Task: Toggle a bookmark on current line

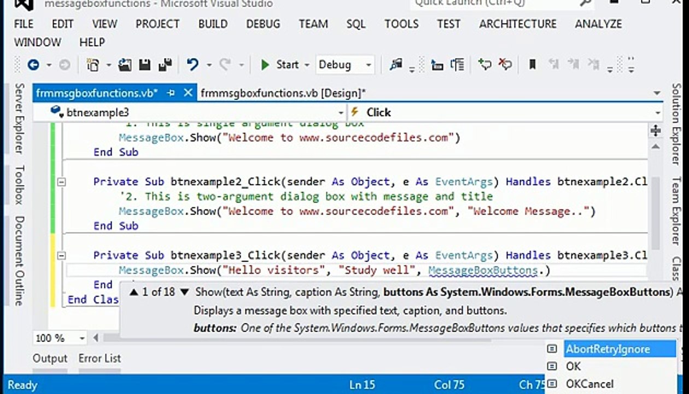Action: (532, 65)
